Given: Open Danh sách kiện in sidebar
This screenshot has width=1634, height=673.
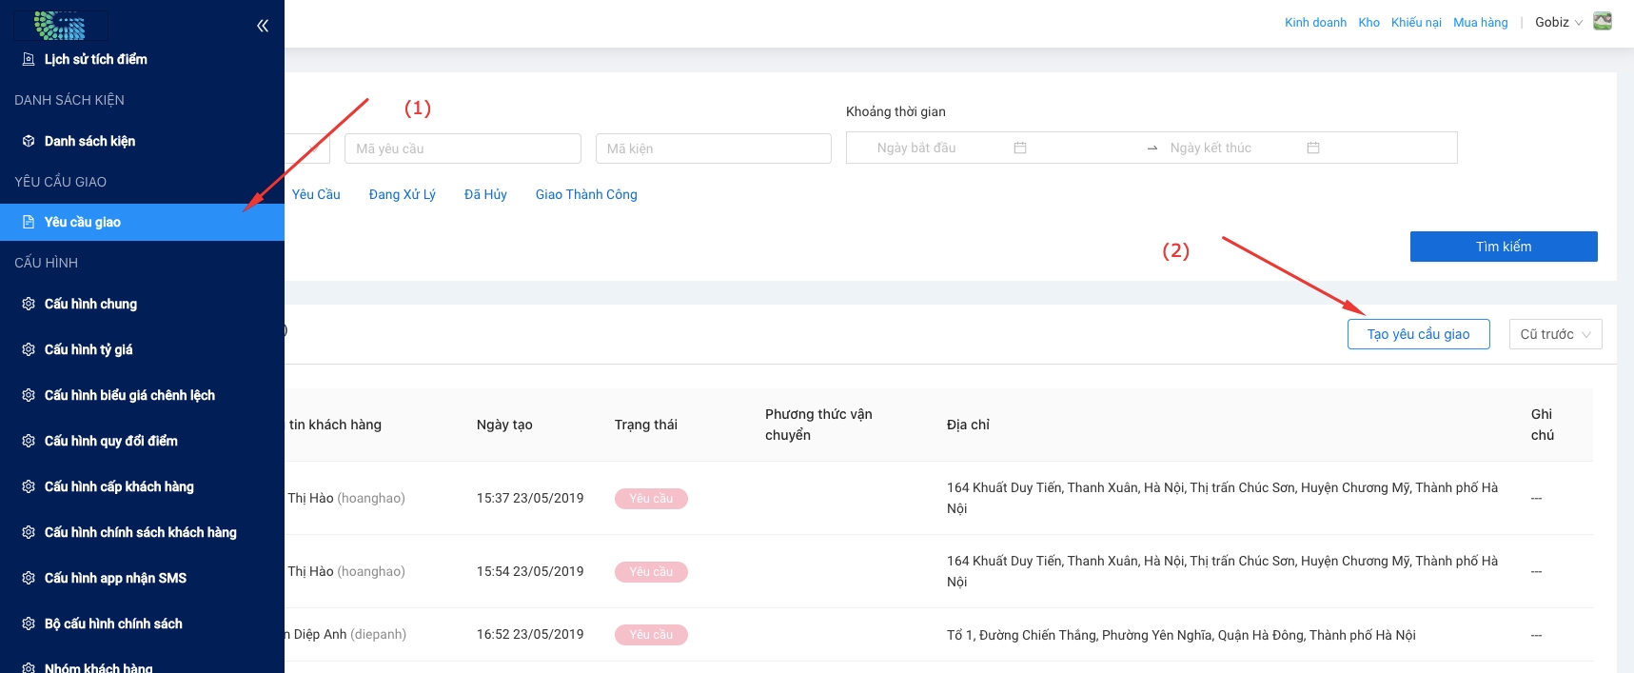Looking at the screenshot, I should click(89, 141).
